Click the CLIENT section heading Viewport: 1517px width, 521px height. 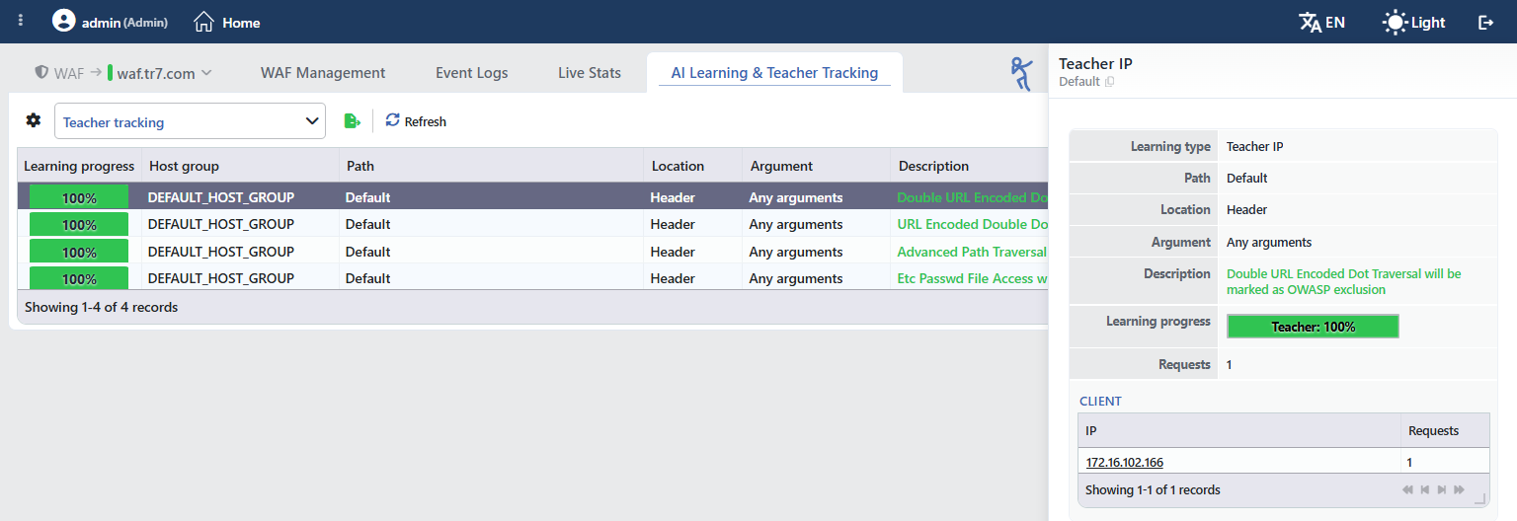click(1100, 402)
